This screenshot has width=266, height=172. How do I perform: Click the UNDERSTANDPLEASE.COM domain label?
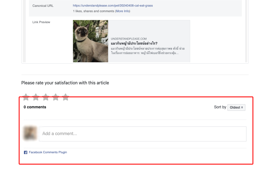(x=129, y=39)
